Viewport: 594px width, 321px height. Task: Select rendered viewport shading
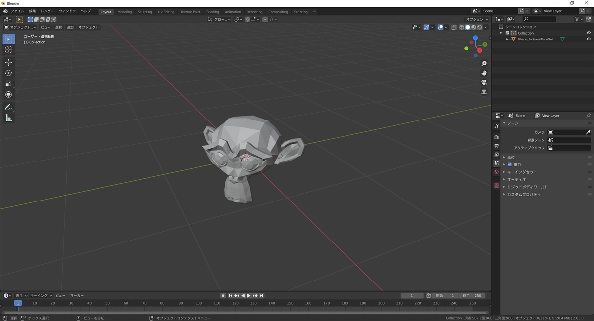click(480, 27)
